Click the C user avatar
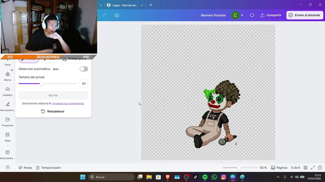Viewport: 325px width, 182px height. [235, 15]
